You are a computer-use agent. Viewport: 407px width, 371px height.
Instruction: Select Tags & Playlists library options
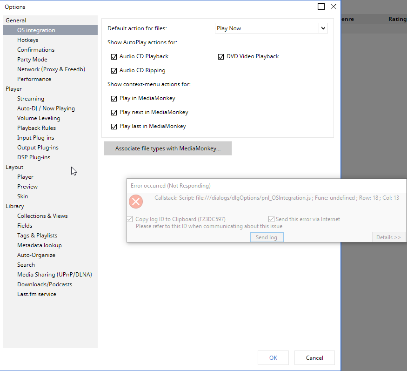click(x=37, y=236)
